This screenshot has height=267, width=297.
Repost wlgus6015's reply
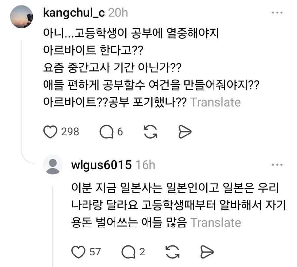point(173,251)
